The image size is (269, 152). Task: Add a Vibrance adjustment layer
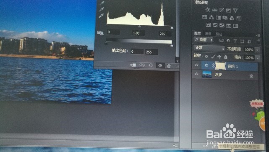[x=235, y=11]
